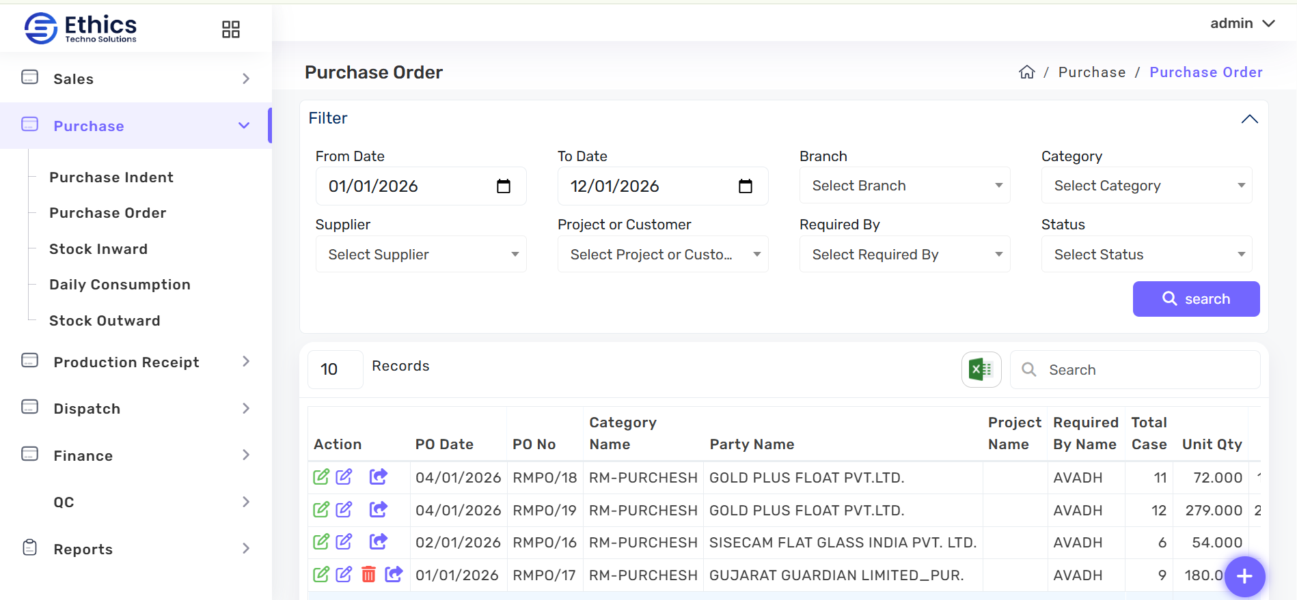Image resolution: width=1297 pixels, height=600 pixels.
Task: Click the home icon in breadcrumb
Action: tap(1026, 72)
